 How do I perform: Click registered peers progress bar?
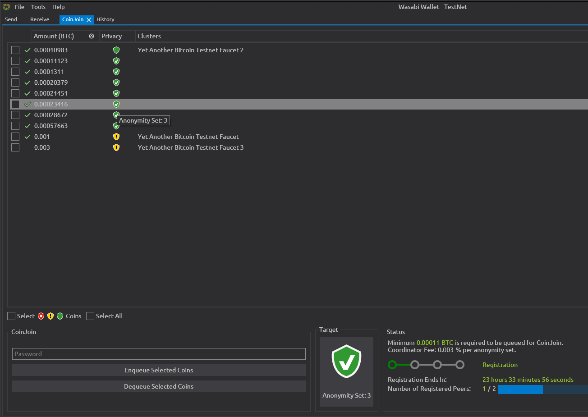542,389
